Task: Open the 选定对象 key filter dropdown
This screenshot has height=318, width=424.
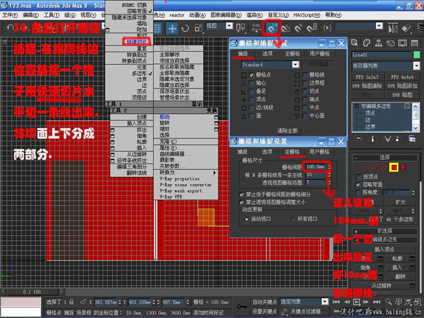Action: point(325,302)
